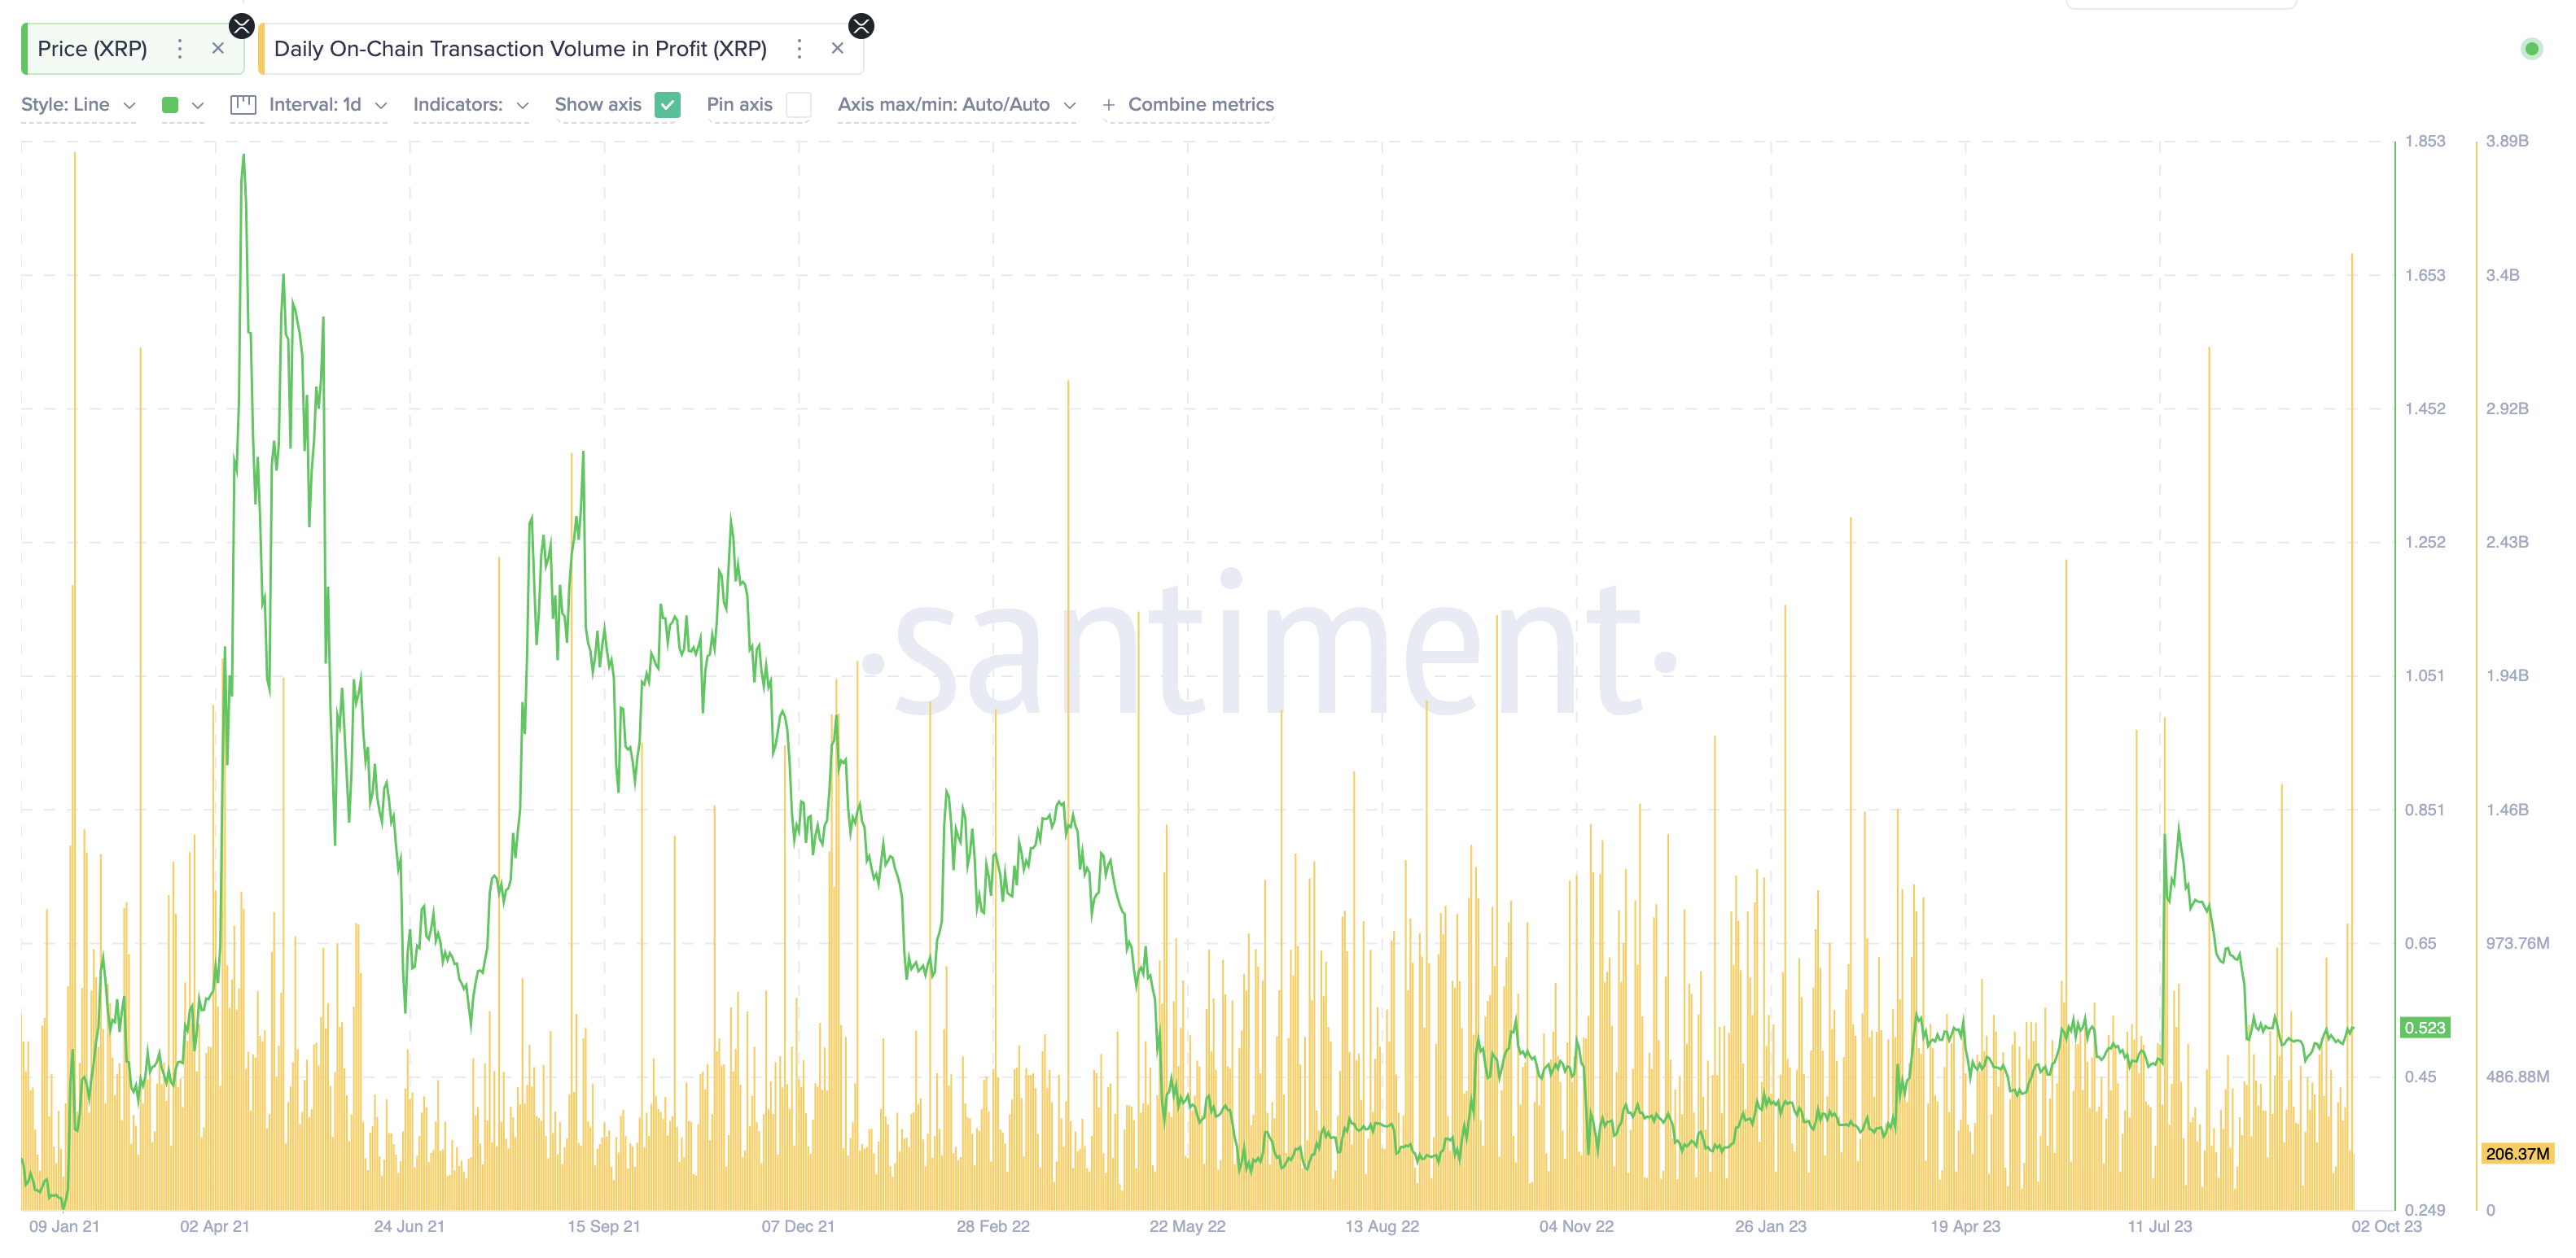Open Daily On-Chain Transaction Volume options menu
Image resolution: width=2576 pixels, height=1258 pixels.
pyautogui.click(x=799, y=49)
